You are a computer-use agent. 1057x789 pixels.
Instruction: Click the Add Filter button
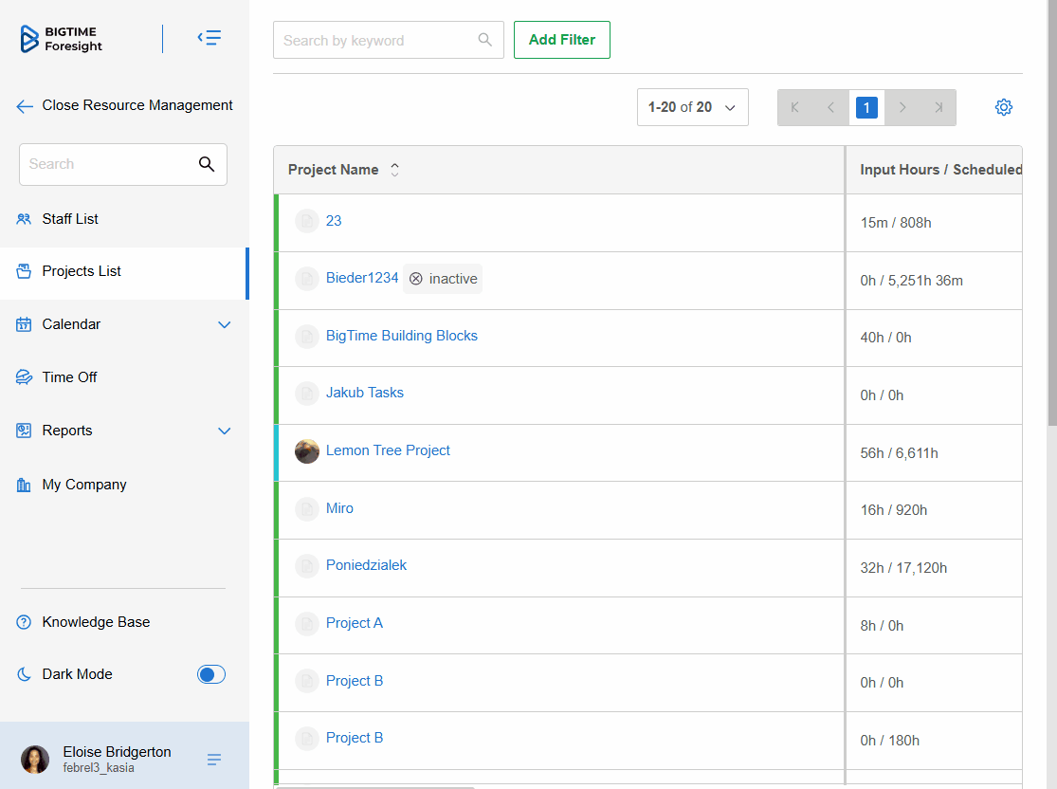[x=561, y=40]
